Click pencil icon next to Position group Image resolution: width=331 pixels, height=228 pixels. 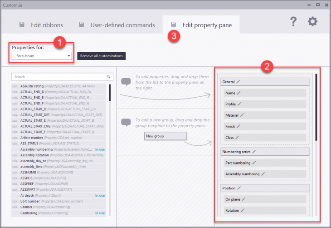point(239,188)
